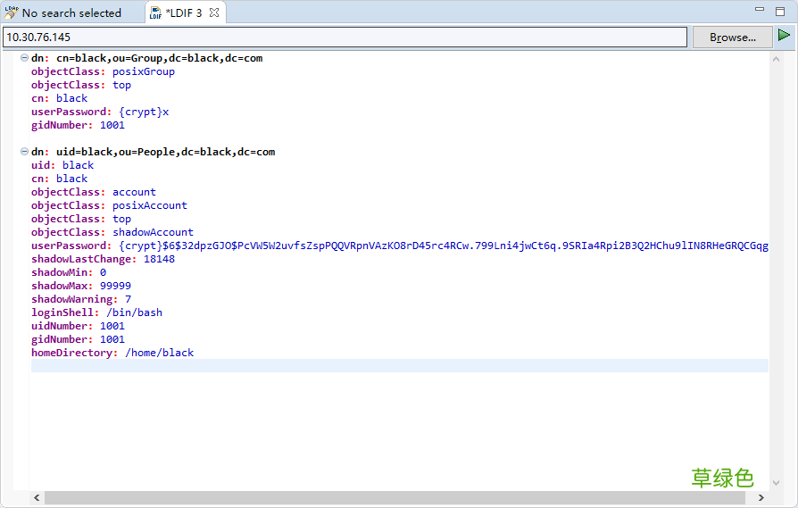Collapse the uid=black,ou=People entry
Image resolution: width=798 pixels, height=508 pixels.
(24, 152)
